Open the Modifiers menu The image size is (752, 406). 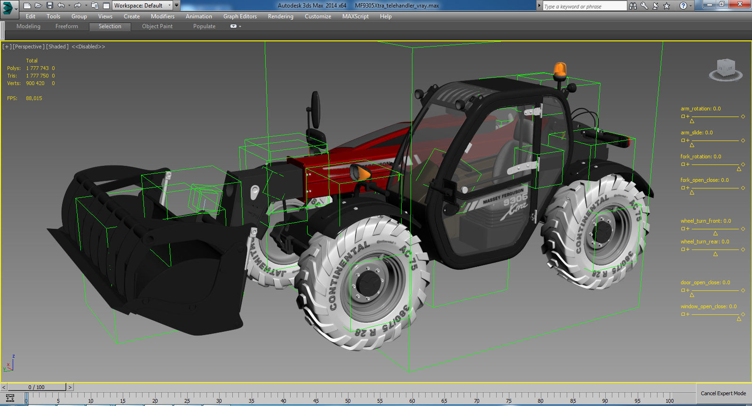163,16
